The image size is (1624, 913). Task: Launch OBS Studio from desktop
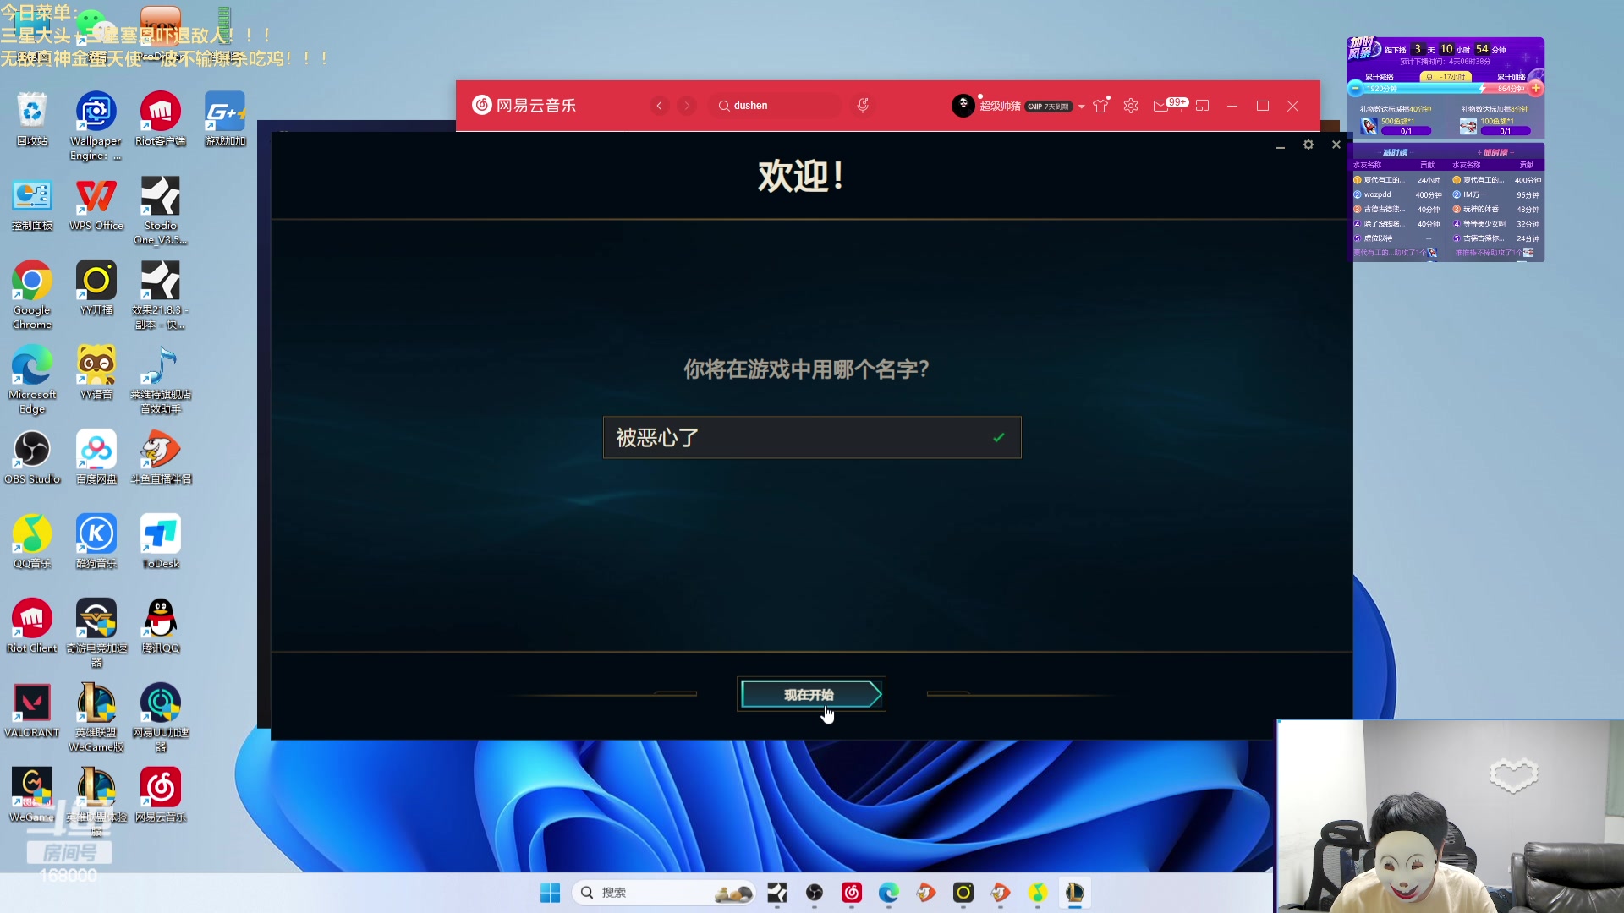coord(32,457)
